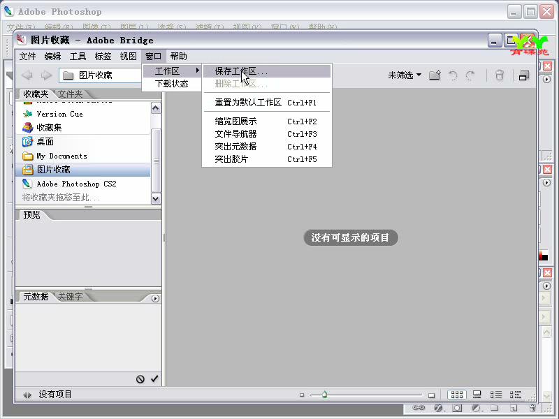Click the largest thumbnail size icon
The width and height of the screenshot is (559, 419).
coord(431,395)
